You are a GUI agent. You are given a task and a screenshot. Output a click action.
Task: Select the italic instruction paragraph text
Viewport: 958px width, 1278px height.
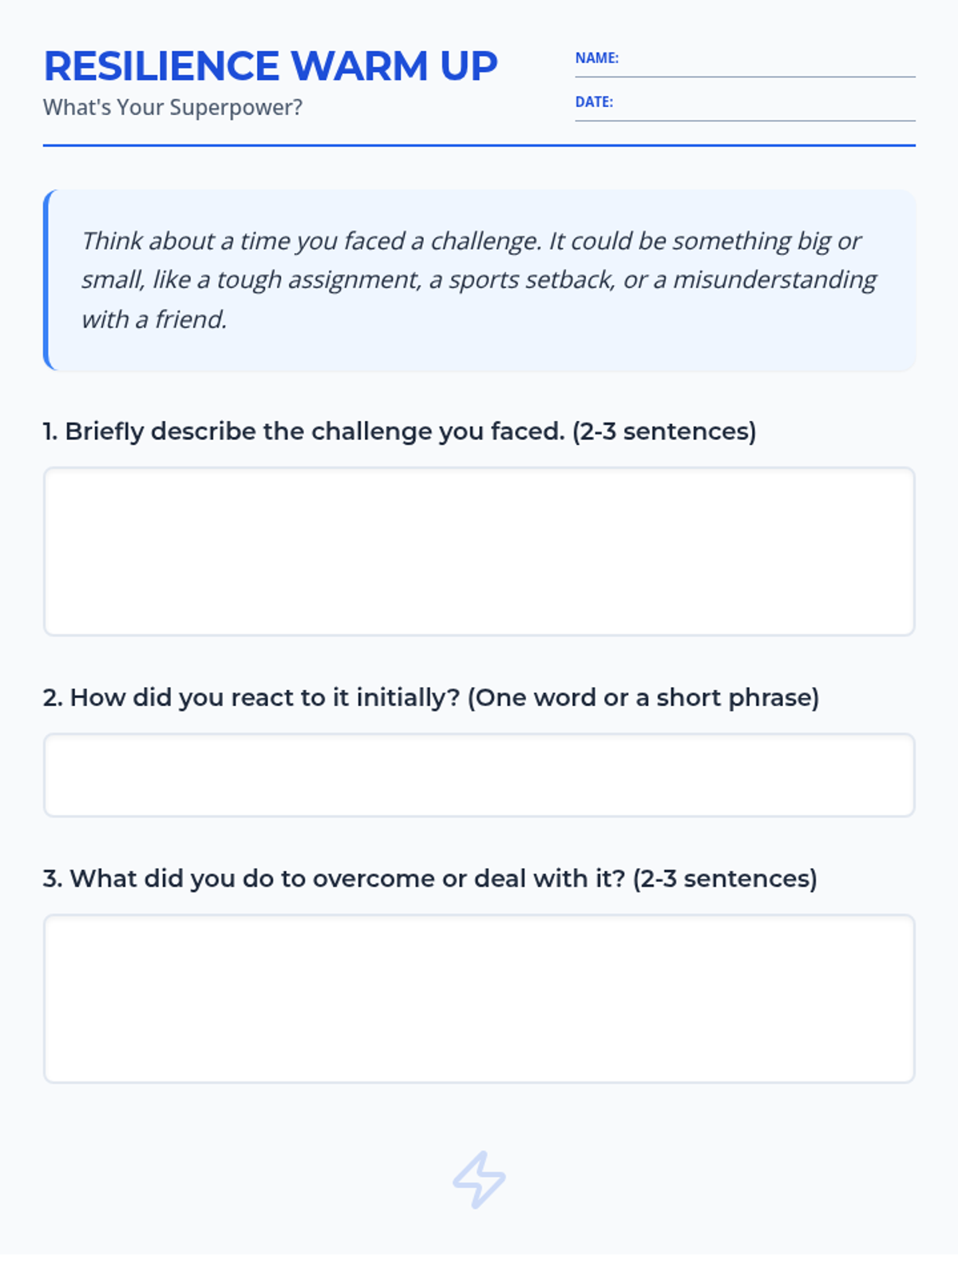(479, 280)
